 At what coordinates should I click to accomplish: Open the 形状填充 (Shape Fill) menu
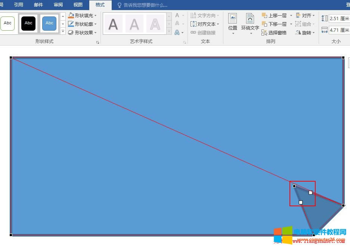[x=82, y=15]
